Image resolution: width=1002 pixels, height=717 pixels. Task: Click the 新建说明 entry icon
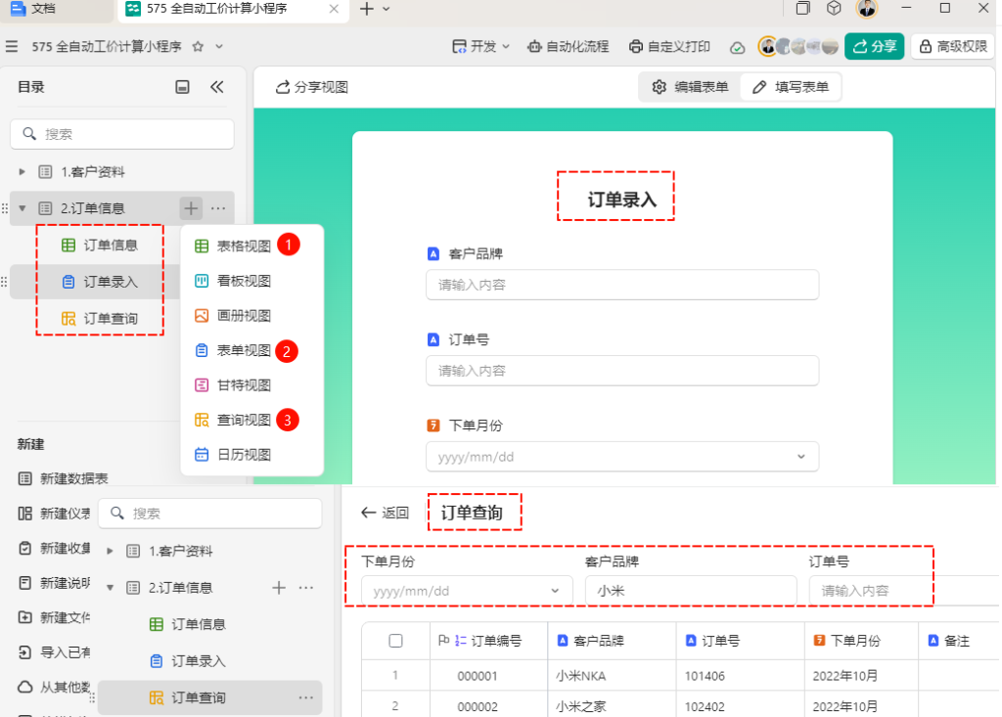(x=24, y=583)
